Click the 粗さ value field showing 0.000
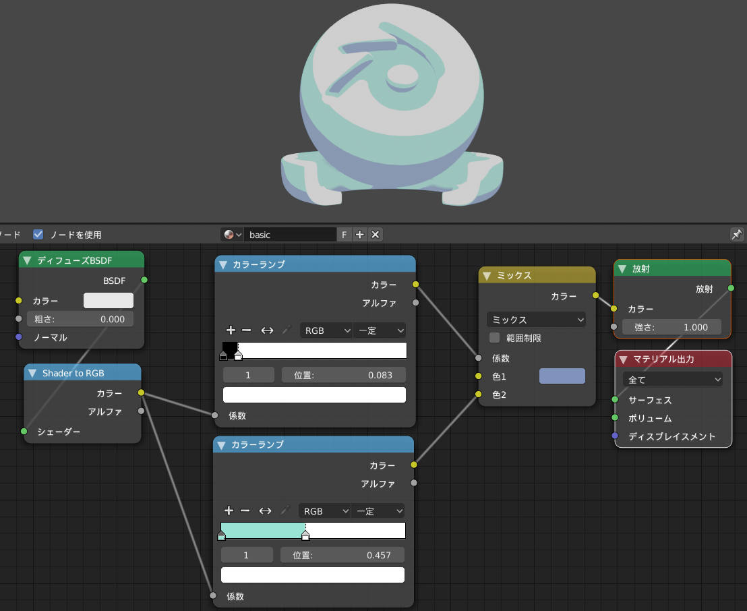 point(80,319)
